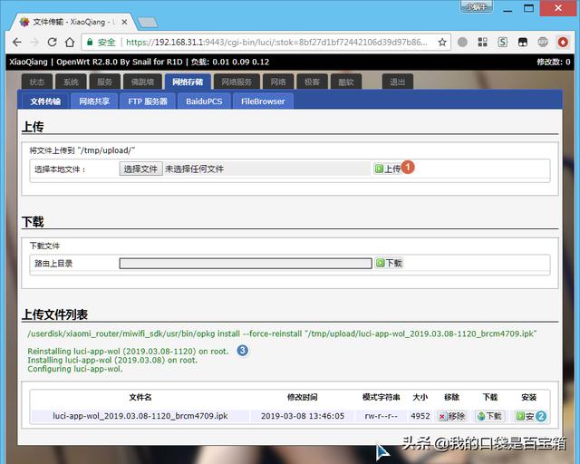The image size is (580, 464).
Task: Click the 选择文件 choose file button
Action: [x=140, y=169]
